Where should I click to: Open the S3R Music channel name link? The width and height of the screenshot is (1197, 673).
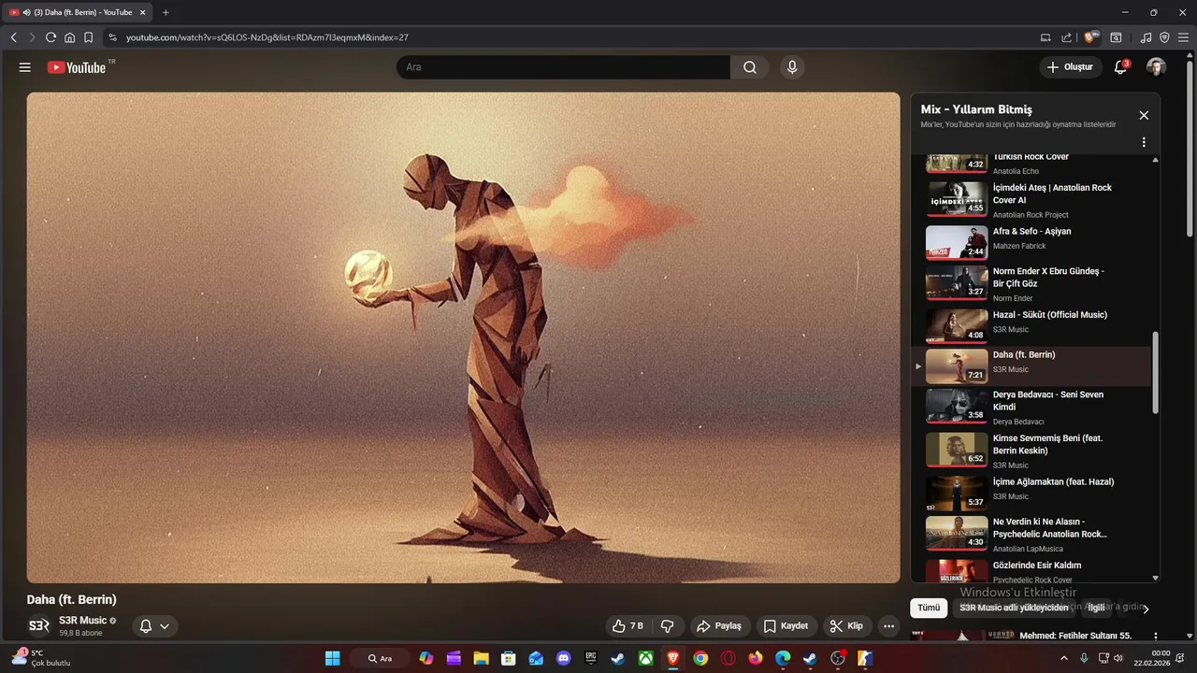[x=83, y=621]
